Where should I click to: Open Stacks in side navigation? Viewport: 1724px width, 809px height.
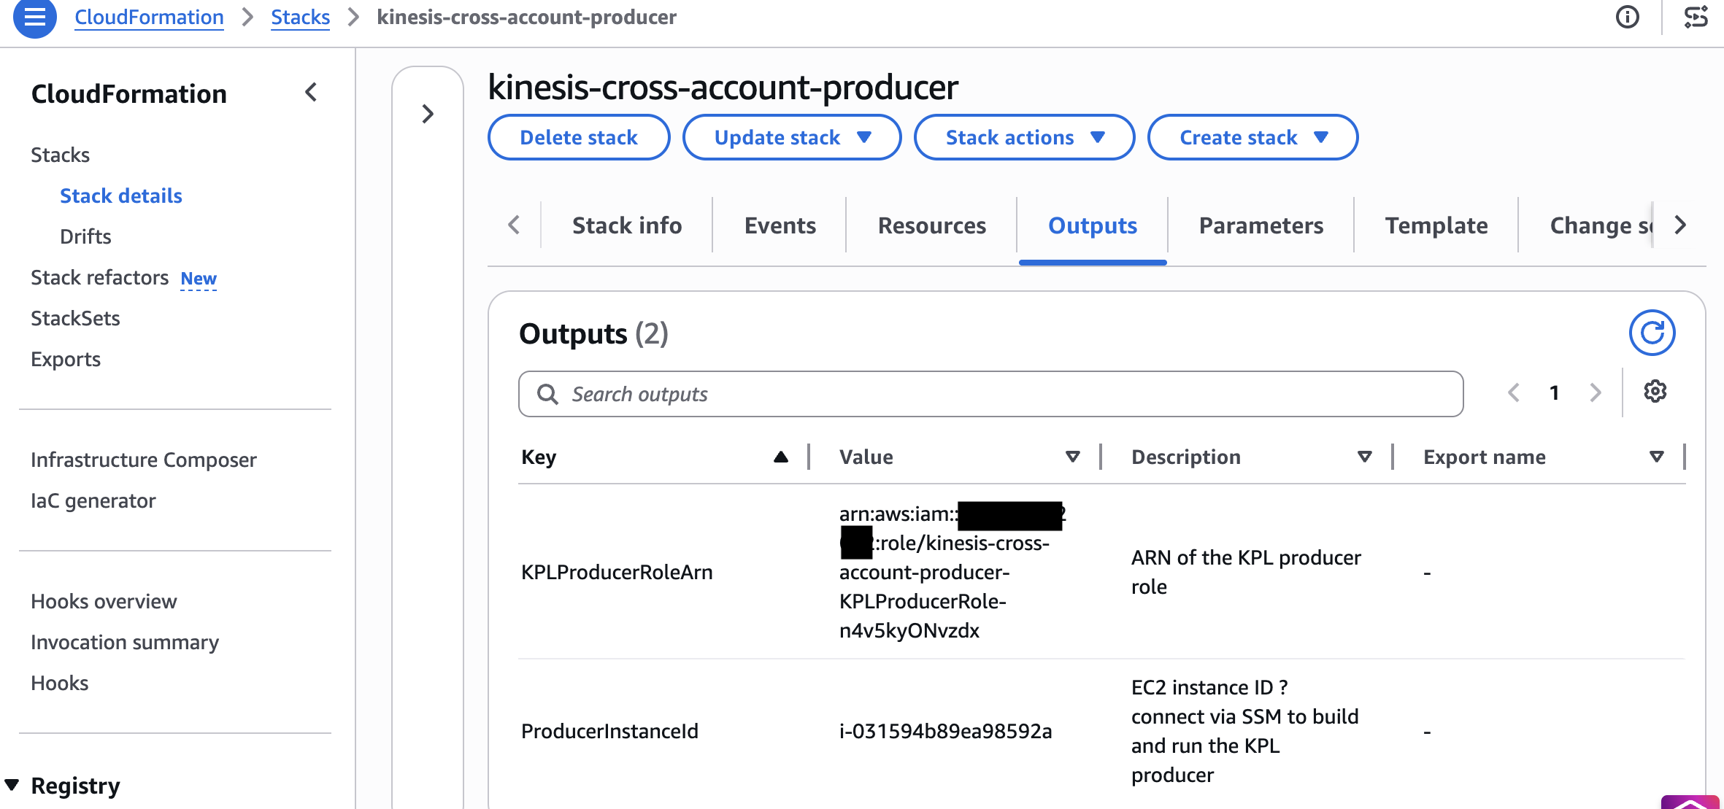coord(60,155)
